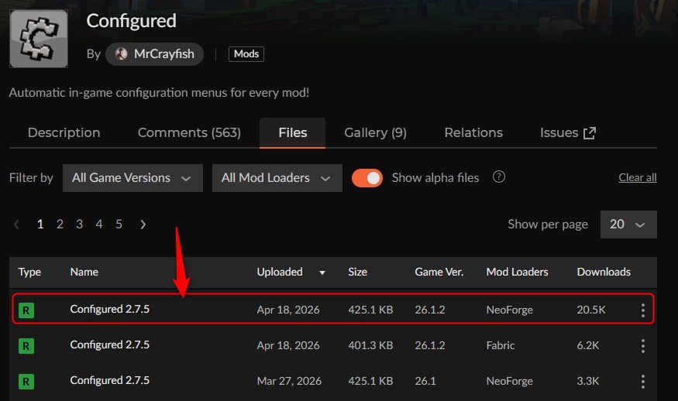
Task: Click the Clear all filters link
Action: click(638, 177)
